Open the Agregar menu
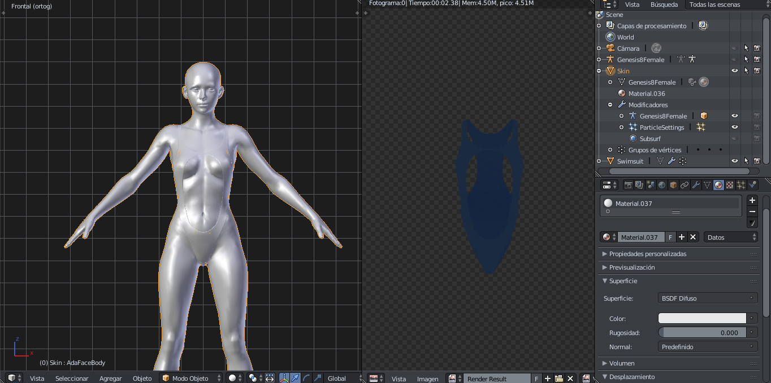 pyautogui.click(x=111, y=378)
